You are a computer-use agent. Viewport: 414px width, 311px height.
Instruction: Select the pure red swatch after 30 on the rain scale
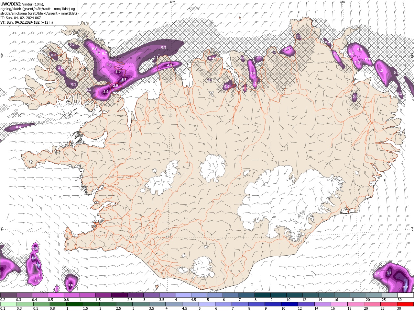point(406,304)
